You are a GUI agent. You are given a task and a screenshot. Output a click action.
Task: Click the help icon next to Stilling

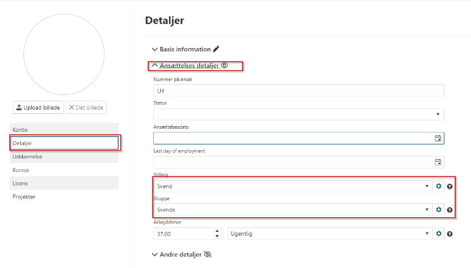click(x=449, y=187)
